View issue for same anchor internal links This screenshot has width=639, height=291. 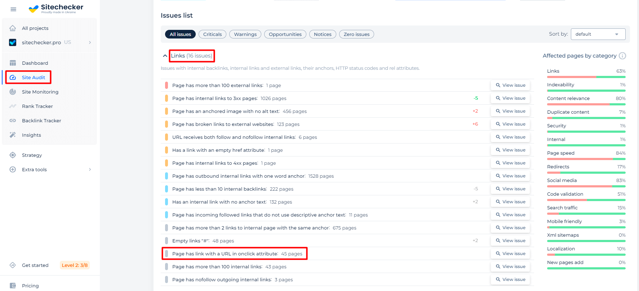tap(510, 228)
